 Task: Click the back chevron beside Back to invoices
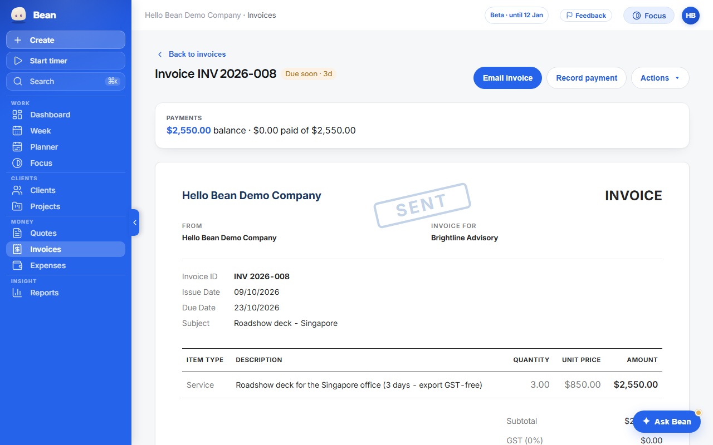click(x=160, y=54)
